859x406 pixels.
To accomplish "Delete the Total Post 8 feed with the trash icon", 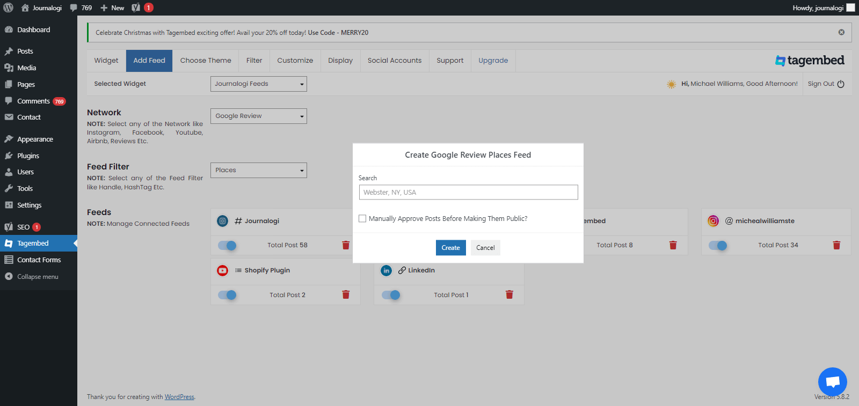I will click(x=673, y=245).
